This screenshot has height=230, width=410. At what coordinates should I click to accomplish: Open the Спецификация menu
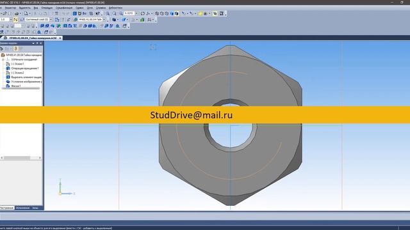pyautogui.click(x=64, y=8)
